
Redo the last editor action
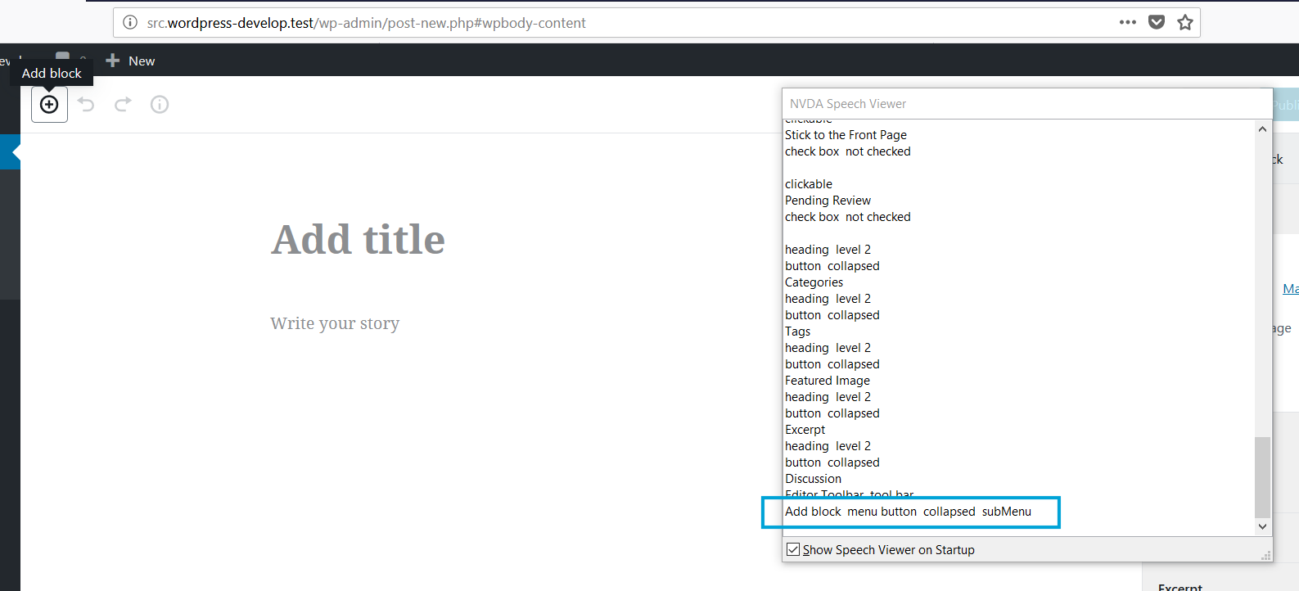tap(123, 104)
